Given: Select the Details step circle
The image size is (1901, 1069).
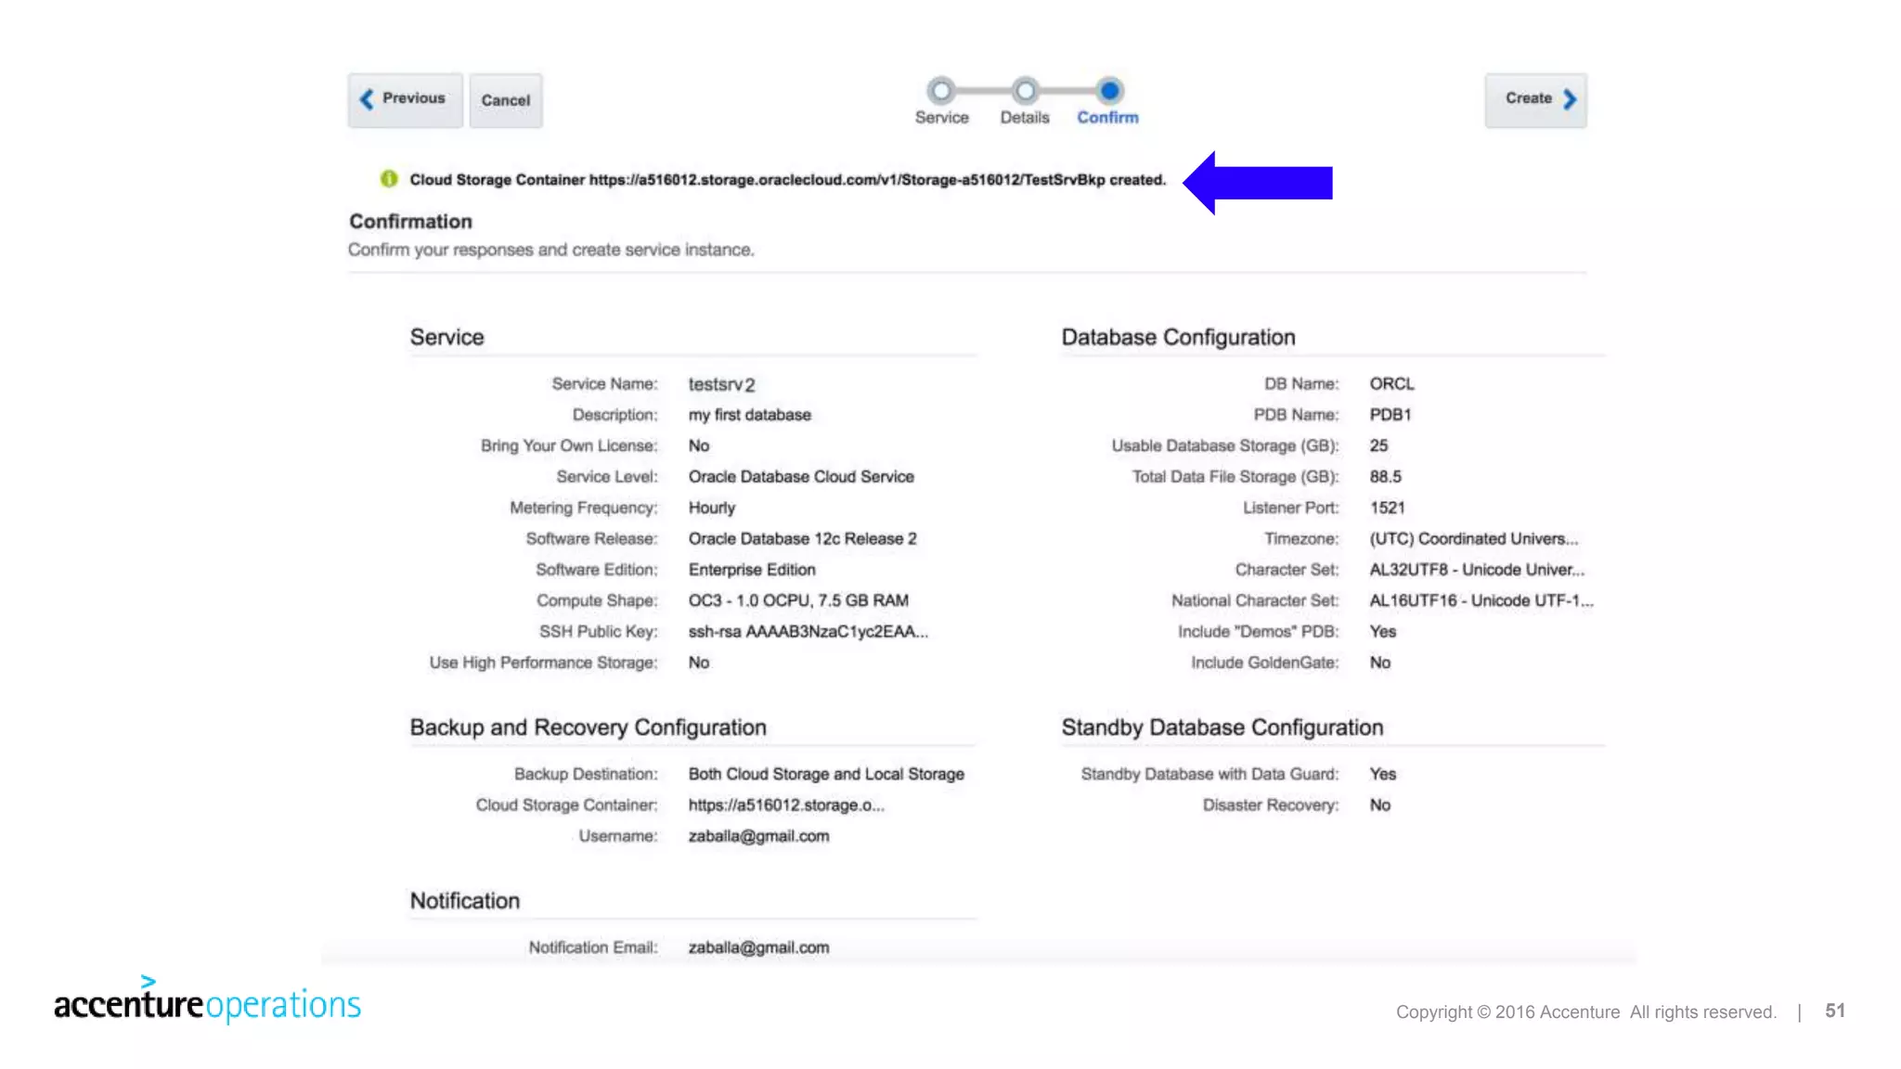Looking at the screenshot, I should [1025, 91].
